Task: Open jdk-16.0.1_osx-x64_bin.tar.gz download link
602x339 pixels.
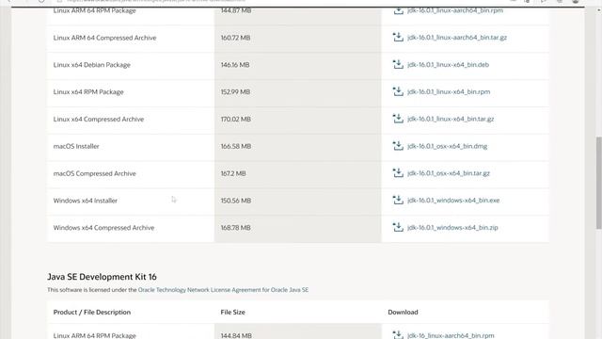Action: click(449, 173)
